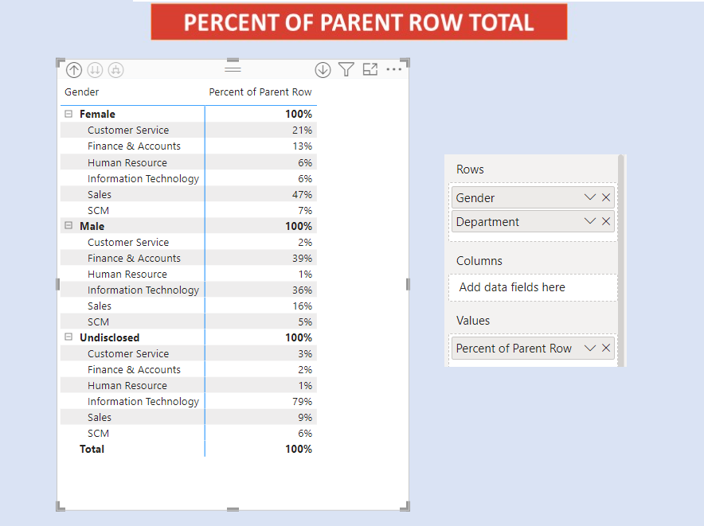Screen dimensions: 704x526
Task: Open Percent of Parent Row dropdown chevron
Action: coord(590,348)
